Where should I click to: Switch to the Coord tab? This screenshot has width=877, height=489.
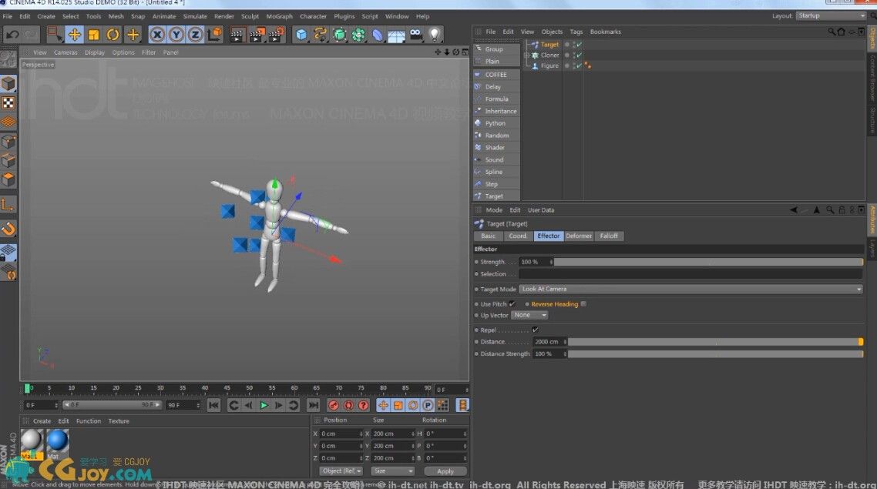click(x=517, y=236)
